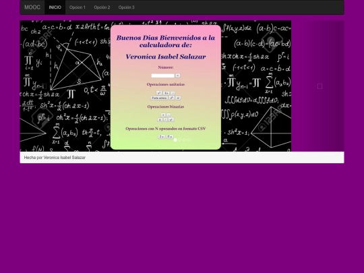Click the x² square button

[x=159, y=93]
